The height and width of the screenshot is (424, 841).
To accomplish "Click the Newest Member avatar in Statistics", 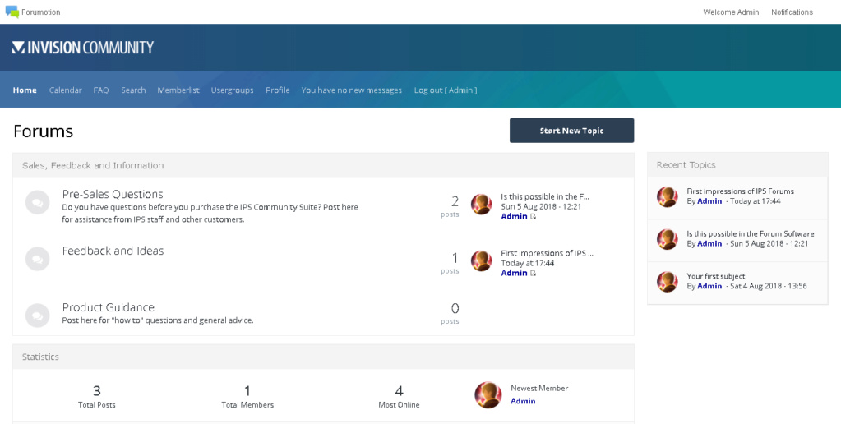I will pos(488,395).
